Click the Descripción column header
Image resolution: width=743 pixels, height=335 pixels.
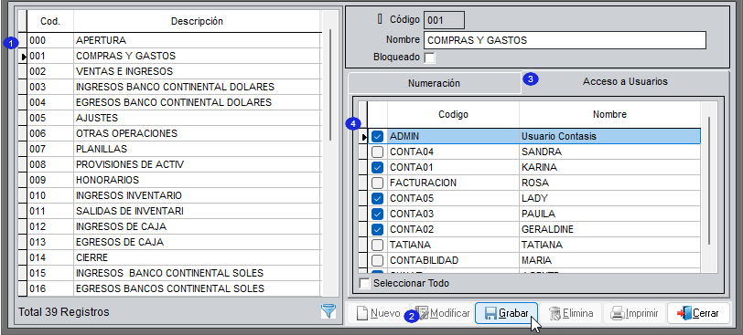(197, 21)
